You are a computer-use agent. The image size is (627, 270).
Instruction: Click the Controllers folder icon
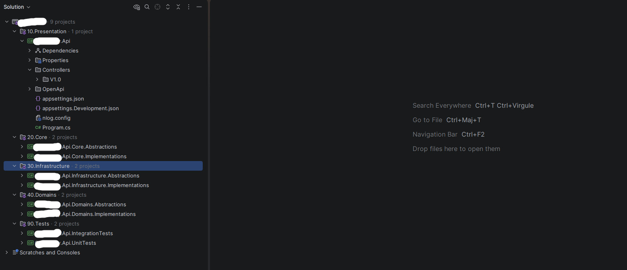[38, 70]
